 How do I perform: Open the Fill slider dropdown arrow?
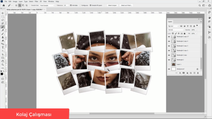196,33
